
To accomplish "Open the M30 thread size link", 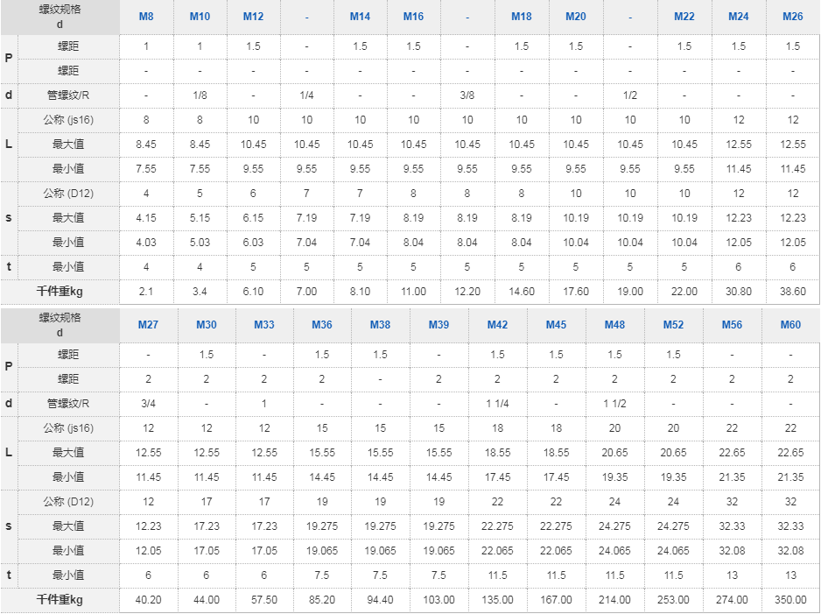I will tap(207, 325).
